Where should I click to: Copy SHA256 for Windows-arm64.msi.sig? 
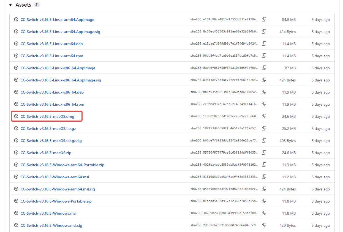[x=264, y=189]
